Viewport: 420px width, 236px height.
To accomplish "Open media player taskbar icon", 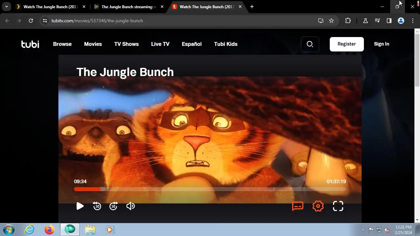I will click(110, 230).
